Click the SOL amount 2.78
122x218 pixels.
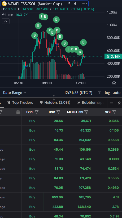pyautogui.click(x=116, y=207)
